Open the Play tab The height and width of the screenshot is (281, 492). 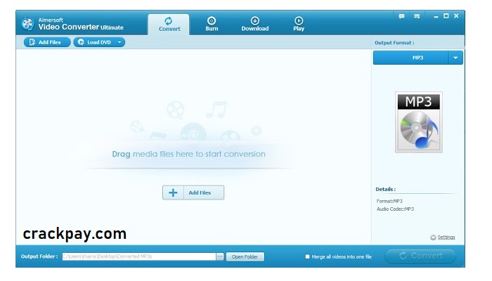[x=299, y=25]
